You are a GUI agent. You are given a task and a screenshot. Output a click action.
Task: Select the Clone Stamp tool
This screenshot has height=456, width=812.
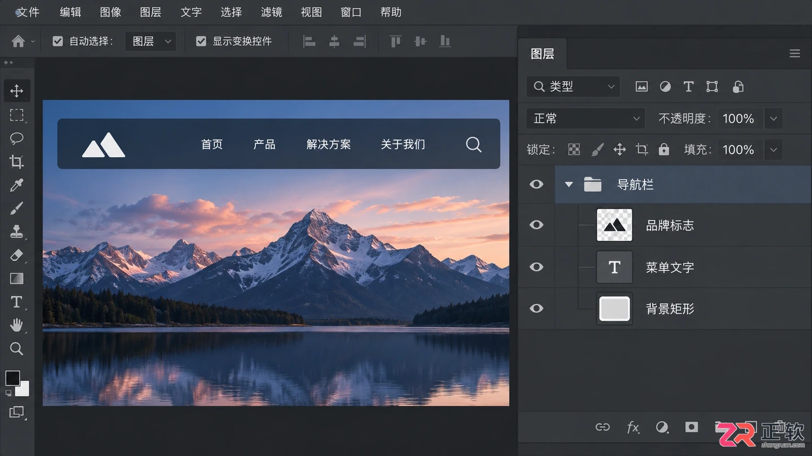click(x=16, y=231)
